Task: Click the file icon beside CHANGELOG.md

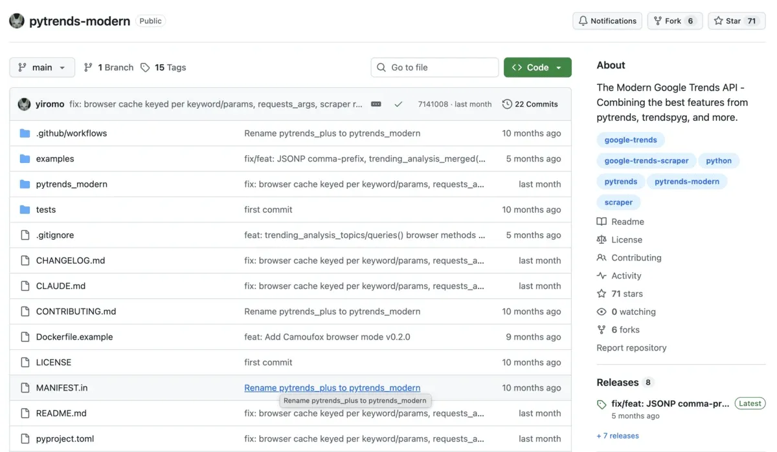Action: point(25,261)
